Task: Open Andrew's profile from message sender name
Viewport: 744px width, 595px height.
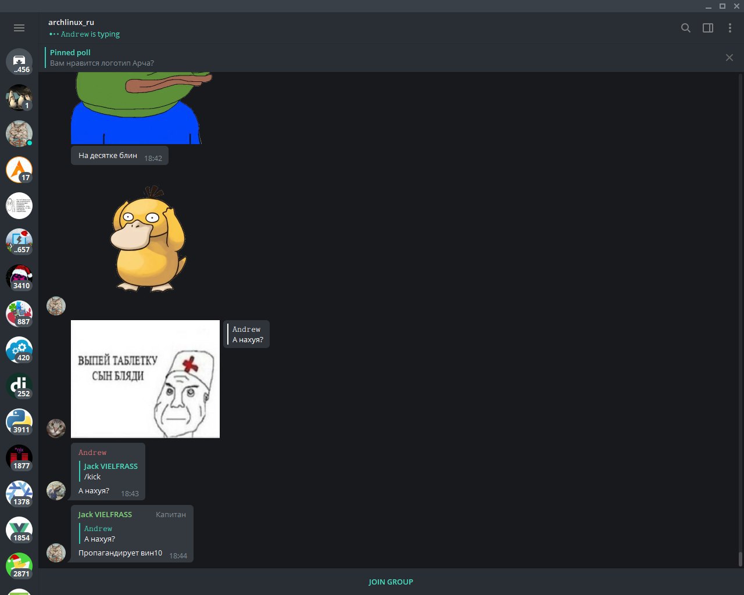Action: click(92, 452)
